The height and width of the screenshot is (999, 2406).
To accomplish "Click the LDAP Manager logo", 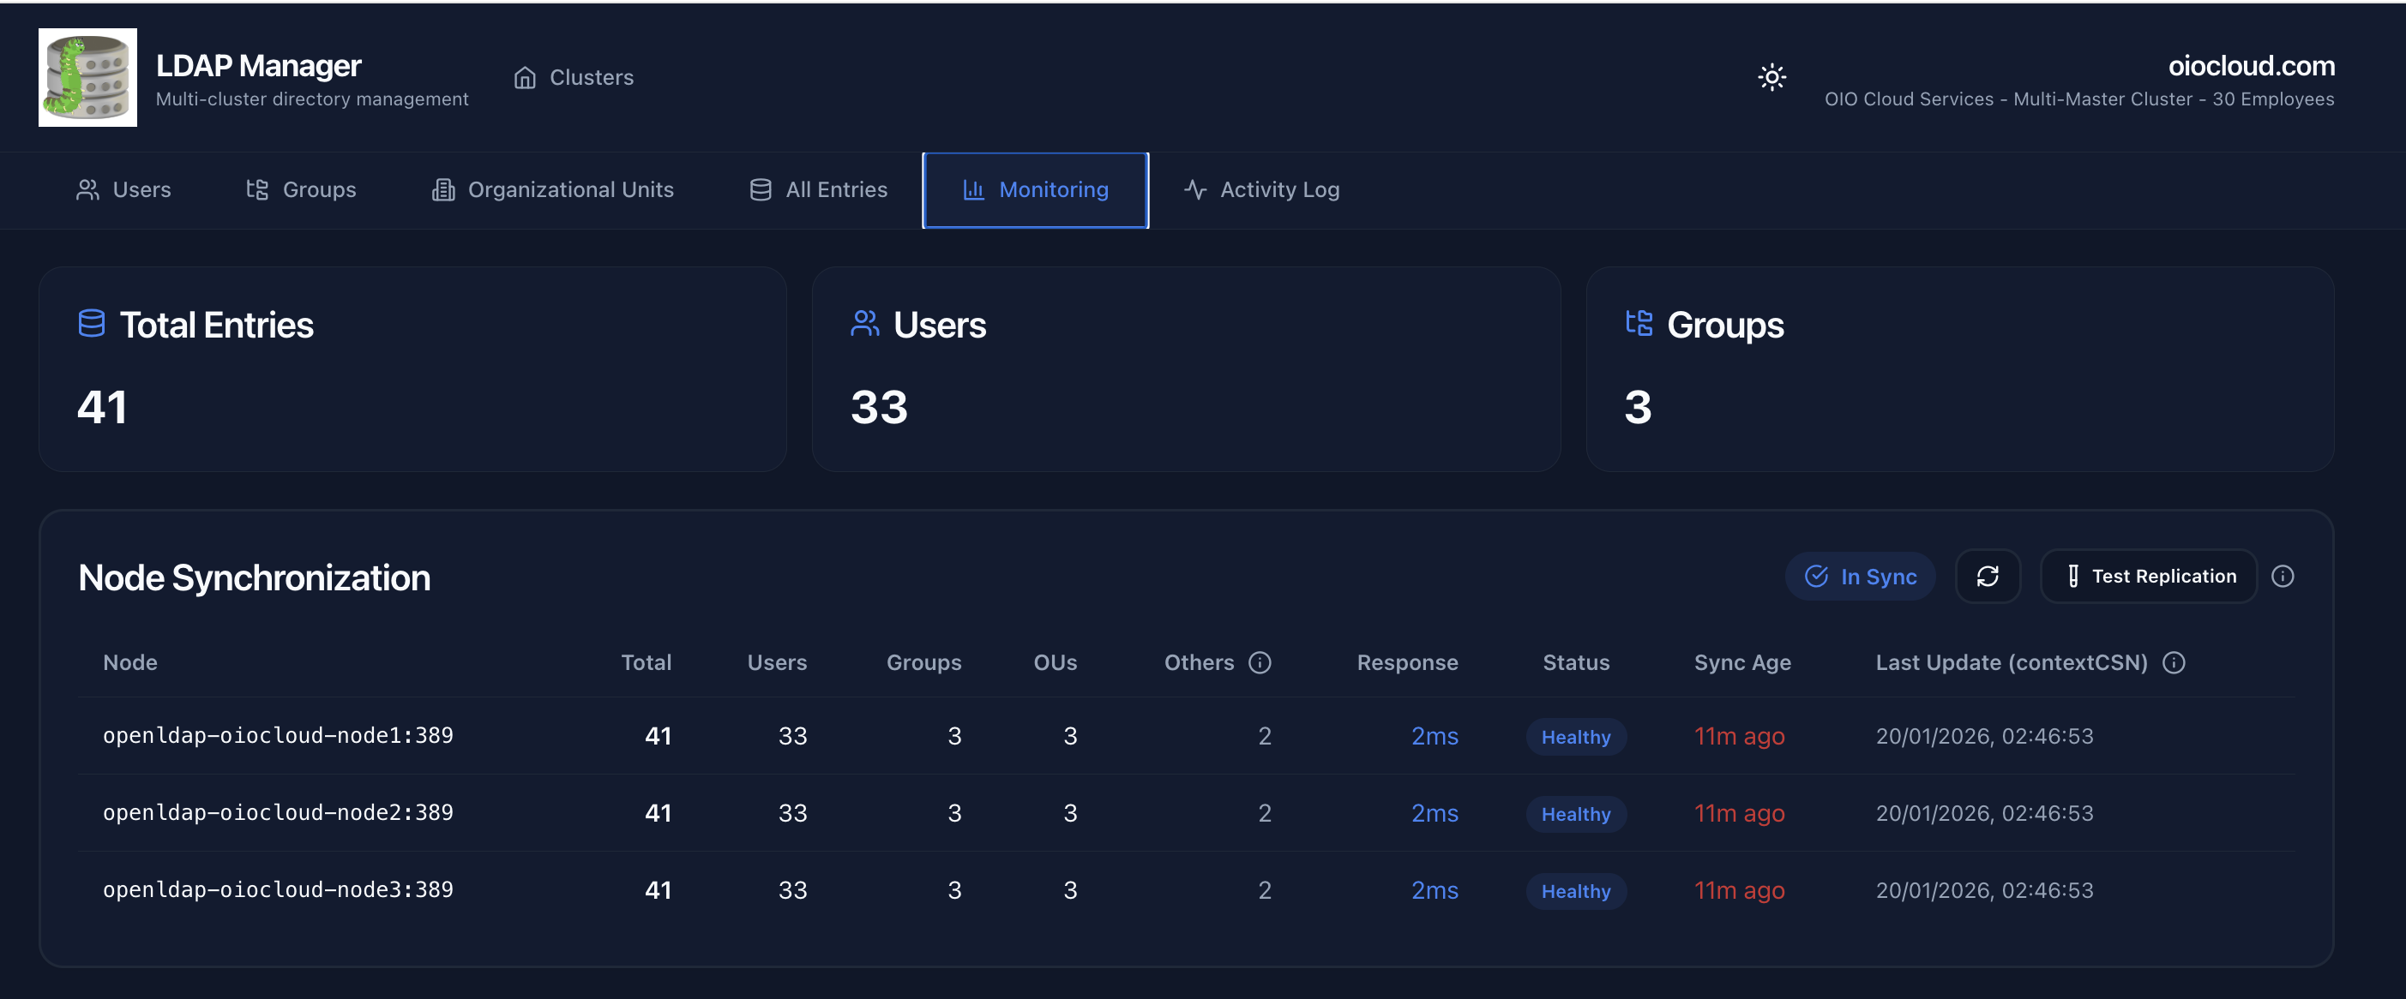I will (87, 76).
